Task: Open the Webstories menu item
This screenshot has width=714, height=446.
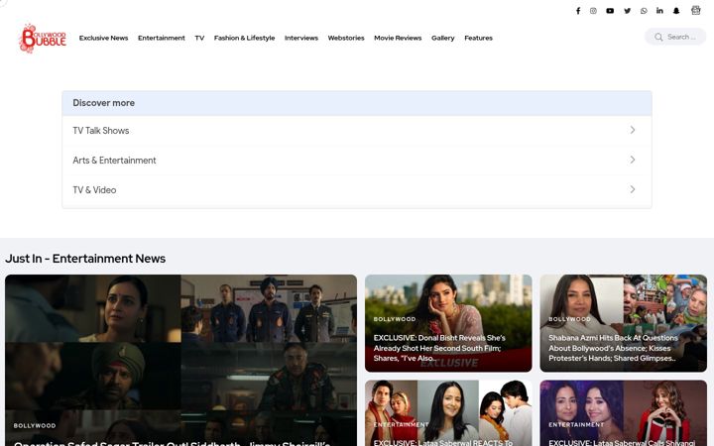Action: [x=346, y=38]
